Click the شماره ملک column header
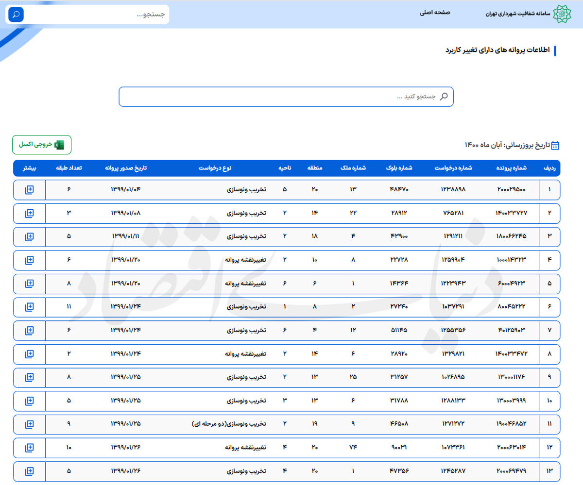This screenshot has width=583, height=485. 353,168
